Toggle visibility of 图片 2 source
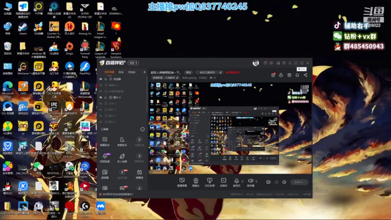391x220 pixels. (101, 122)
